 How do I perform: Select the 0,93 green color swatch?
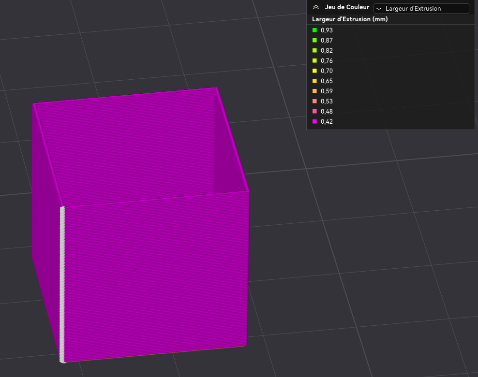click(314, 30)
